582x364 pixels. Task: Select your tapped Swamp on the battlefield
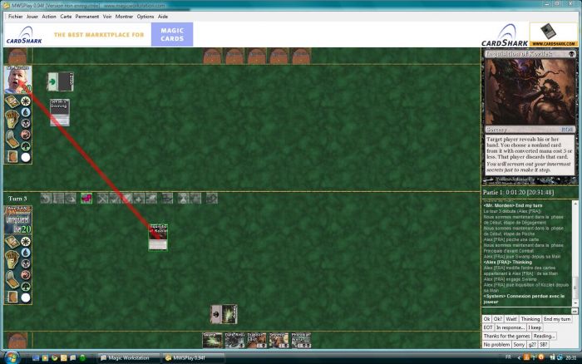[224, 314]
